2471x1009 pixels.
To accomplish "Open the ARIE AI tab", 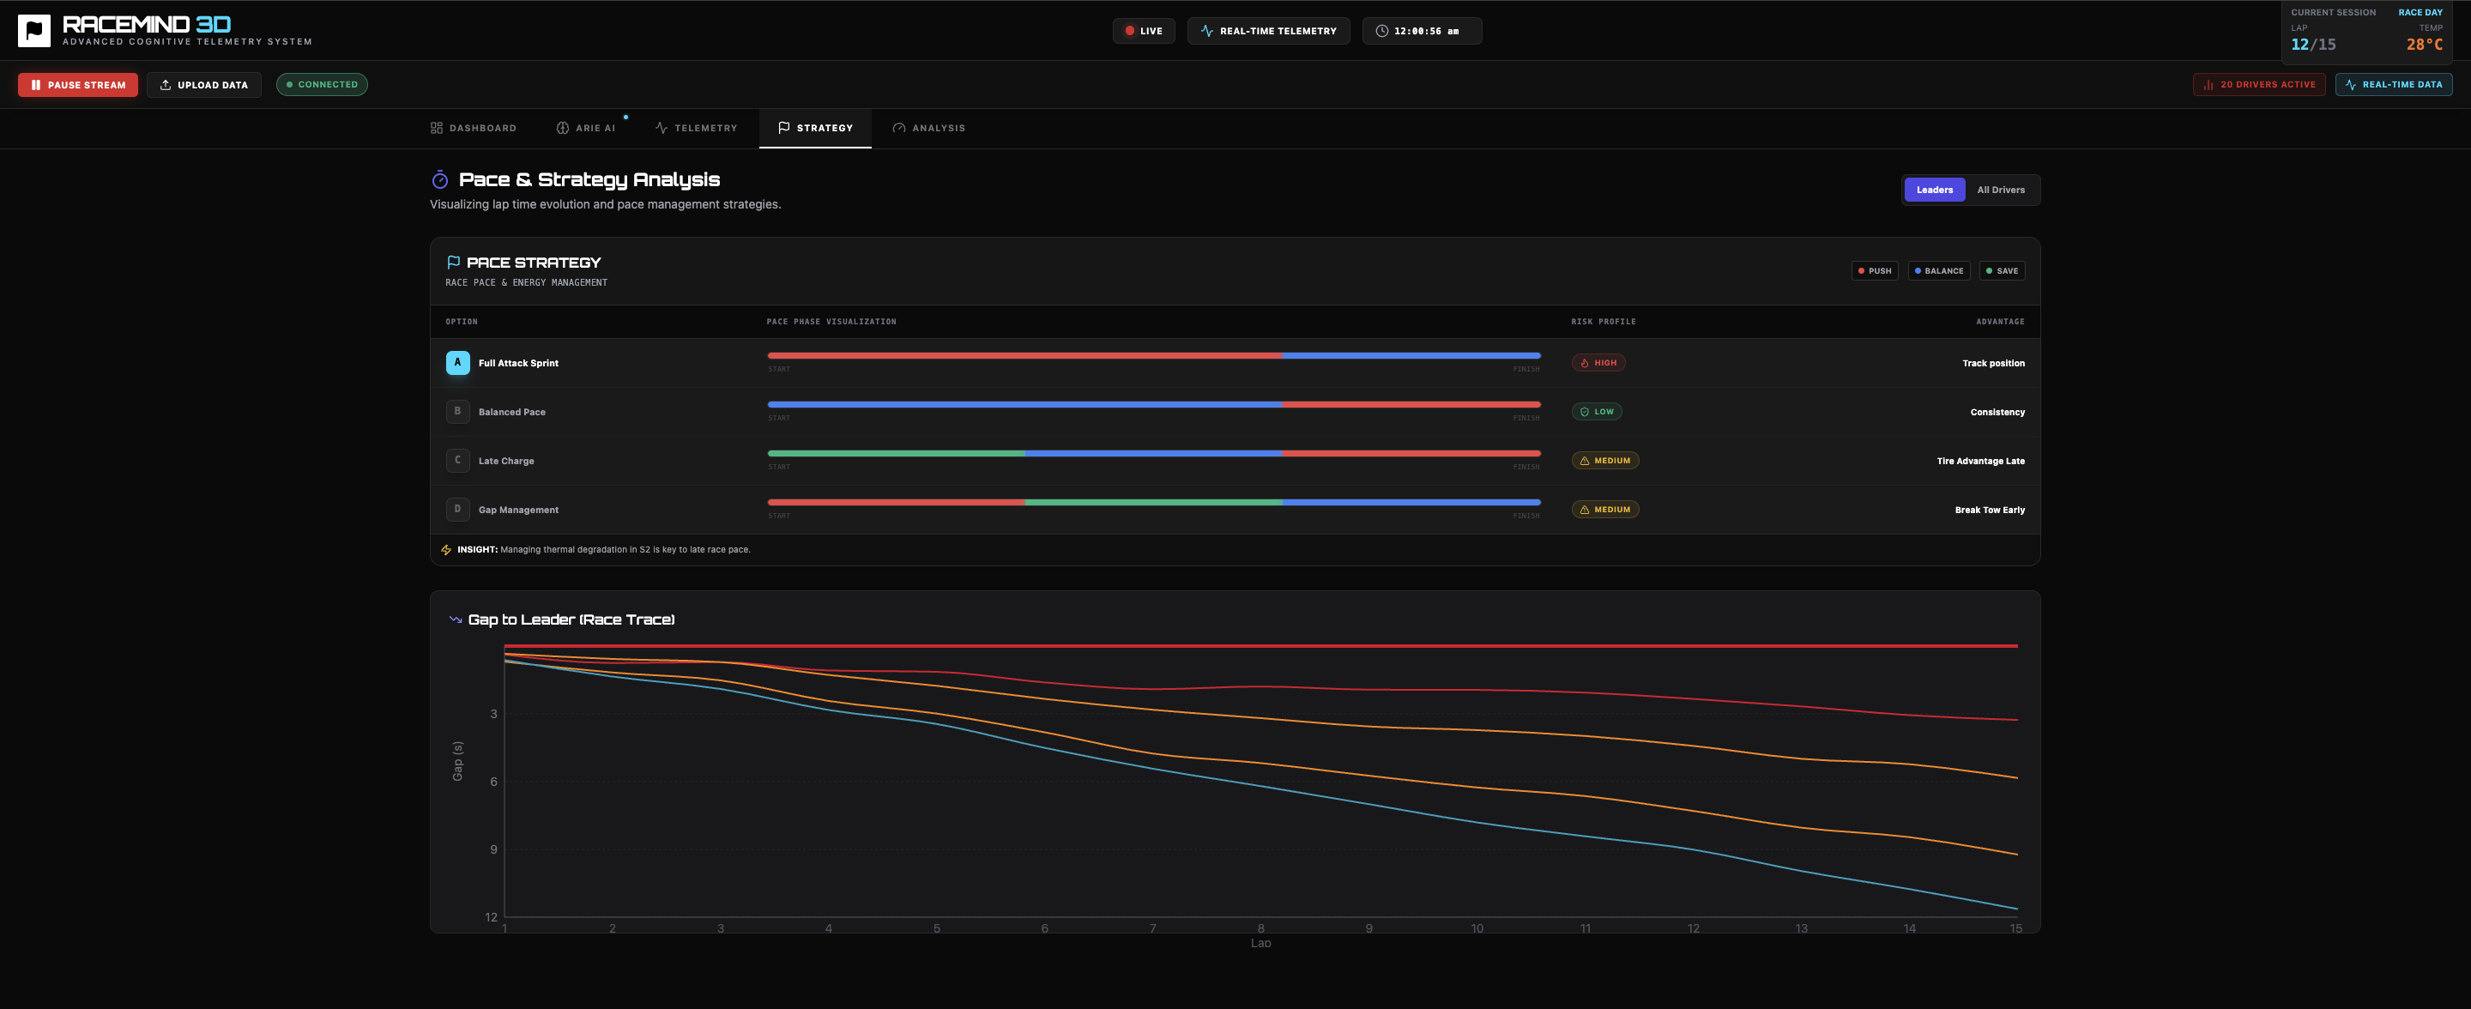I will pyautogui.click(x=586, y=128).
